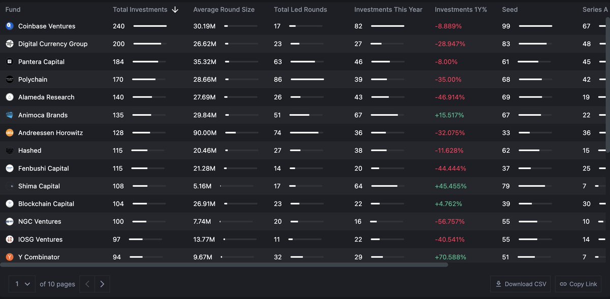Click Polychain total led rounds bar
Viewport: 610px width, 299px height.
pyautogui.click(x=307, y=79)
